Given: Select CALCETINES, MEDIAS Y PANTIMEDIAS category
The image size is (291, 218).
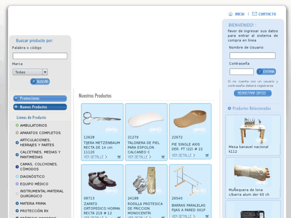Looking at the screenshot, I should [x=40, y=154].
